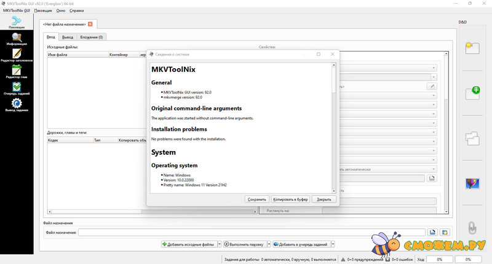Click properties panel scrollbar down arrow

446,212
